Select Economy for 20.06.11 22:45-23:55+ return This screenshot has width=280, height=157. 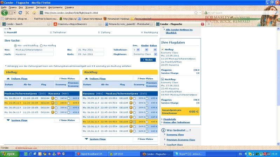coord(134,127)
